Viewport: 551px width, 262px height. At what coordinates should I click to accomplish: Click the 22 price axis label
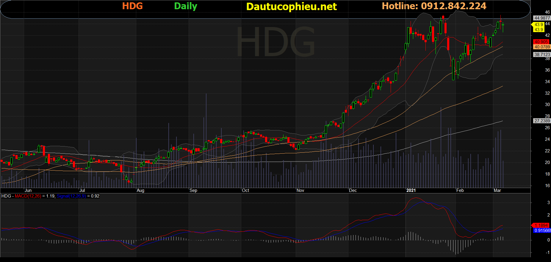click(547, 151)
